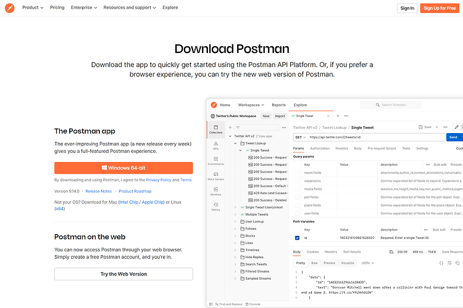Open the Product Roadmap link
This screenshot has width=463, height=308.
point(135,192)
